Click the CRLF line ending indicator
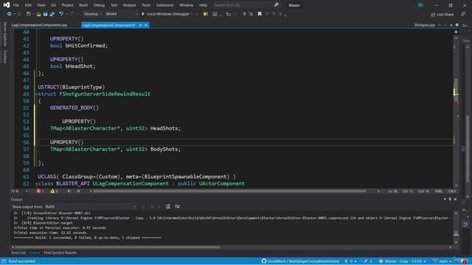Screen dimensions: 472x265 pyautogui.click(x=452, y=191)
